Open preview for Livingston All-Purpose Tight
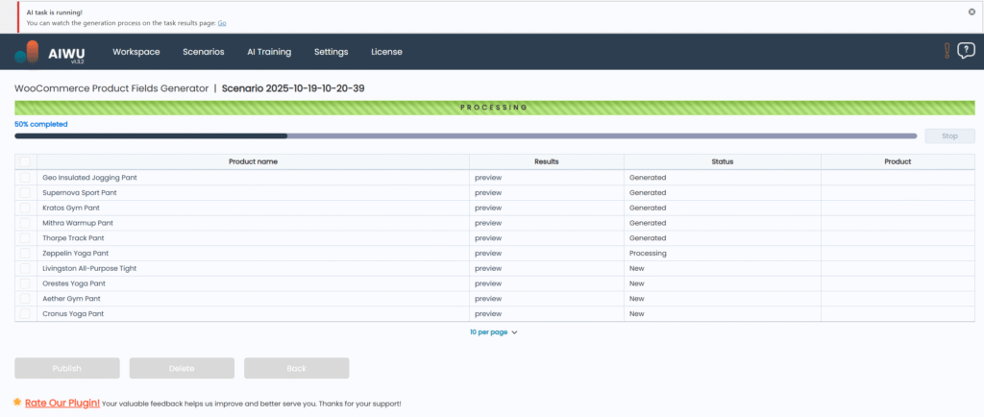This screenshot has width=984, height=417. 488,268
